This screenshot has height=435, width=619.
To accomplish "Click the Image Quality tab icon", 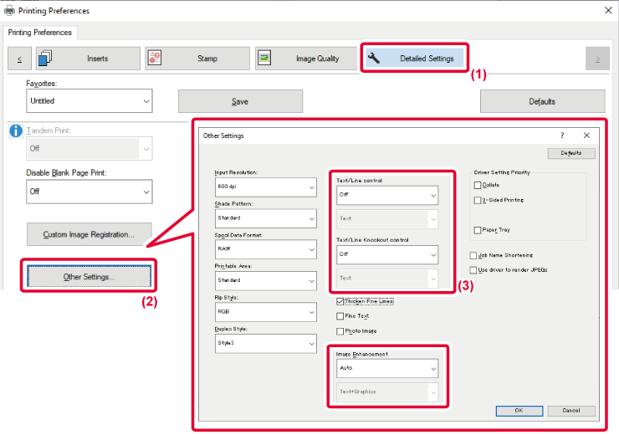I will (265, 59).
